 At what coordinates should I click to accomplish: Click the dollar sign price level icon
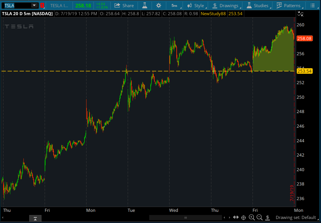tap(267, 218)
